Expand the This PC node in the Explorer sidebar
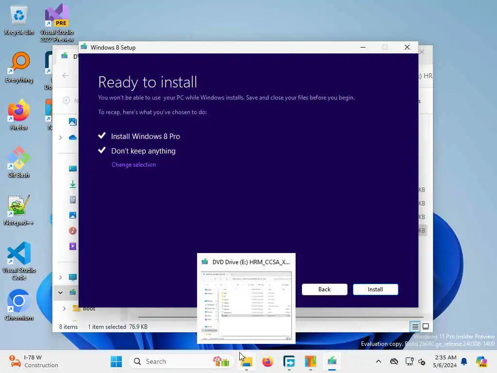The image size is (497, 373). pos(60,277)
